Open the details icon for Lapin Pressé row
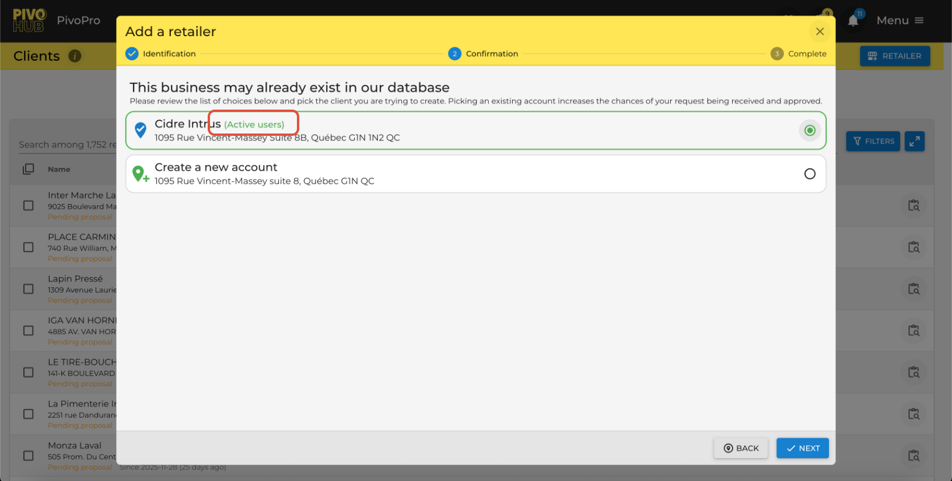This screenshot has height=481, width=952. [x=914, y=289]
